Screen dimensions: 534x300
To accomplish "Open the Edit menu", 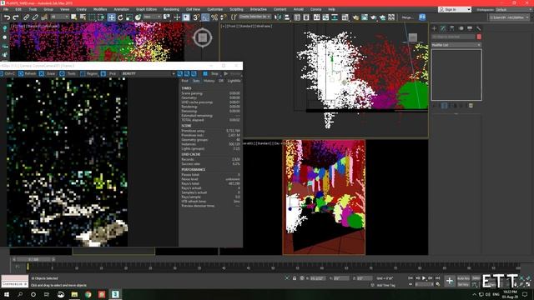I will pyautogui.click(x=18, y=9).
